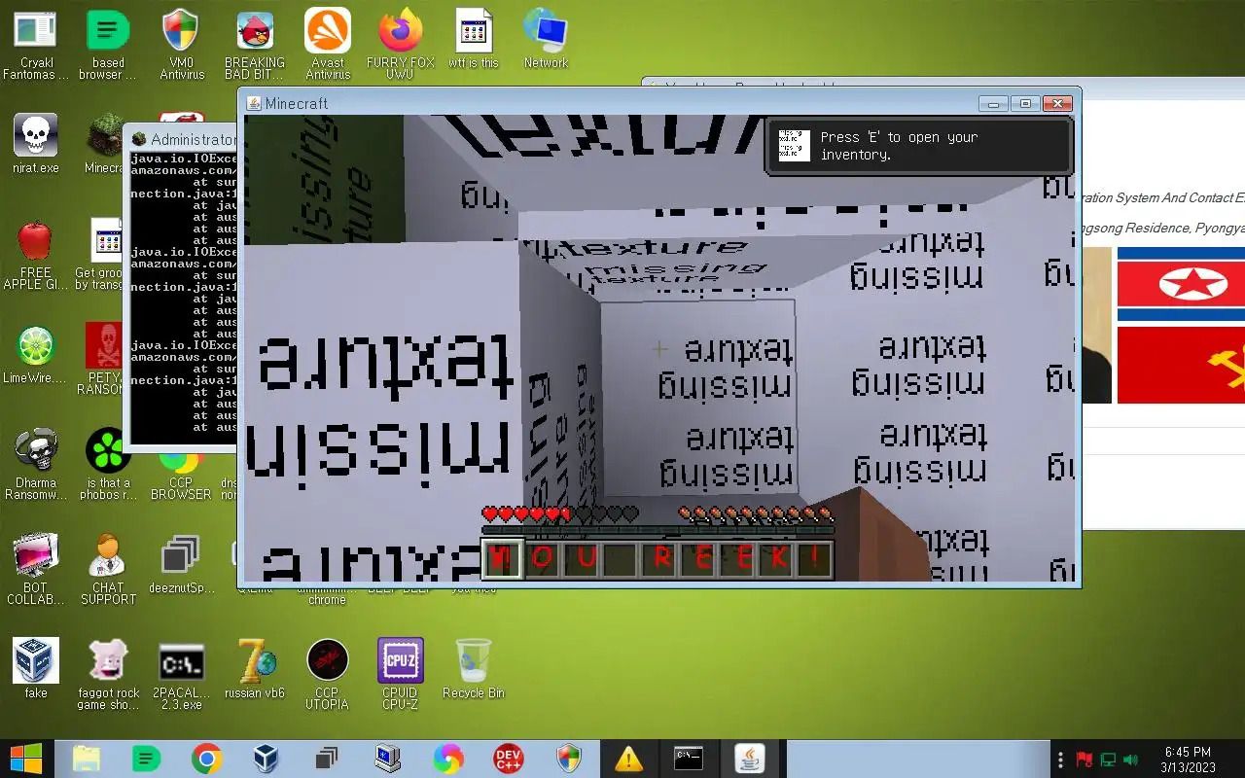1245x778 pixels.
Task: Open the LimeWire desktop shortcut
Action: (36, 354)
